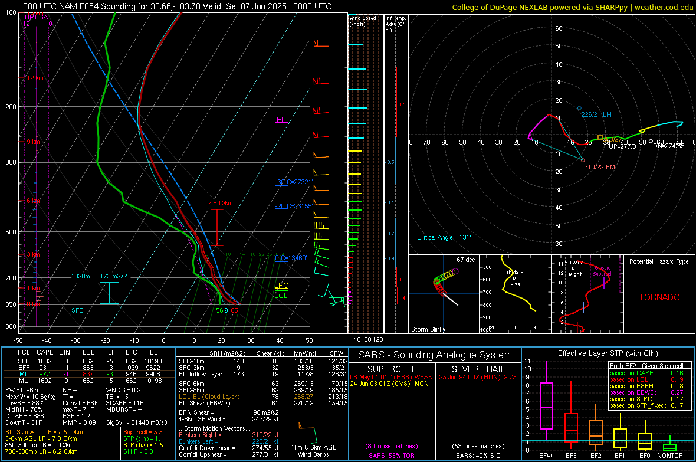Select the 6 km height marker label
This screenshot has height=462, width=696.
pyautogui.click(x=33, y=201)
